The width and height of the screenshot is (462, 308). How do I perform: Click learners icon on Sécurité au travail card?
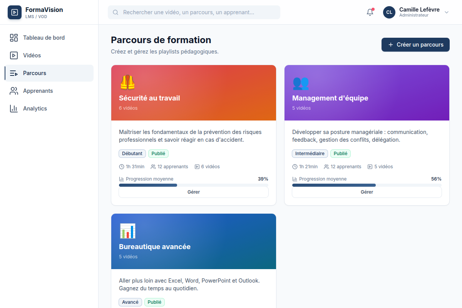click(153, 167)
